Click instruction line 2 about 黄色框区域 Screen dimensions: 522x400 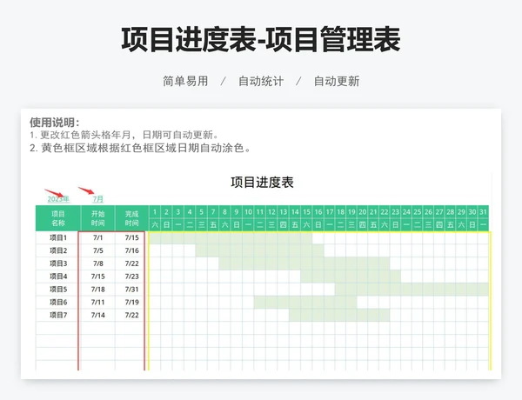(x=140, y=148)
